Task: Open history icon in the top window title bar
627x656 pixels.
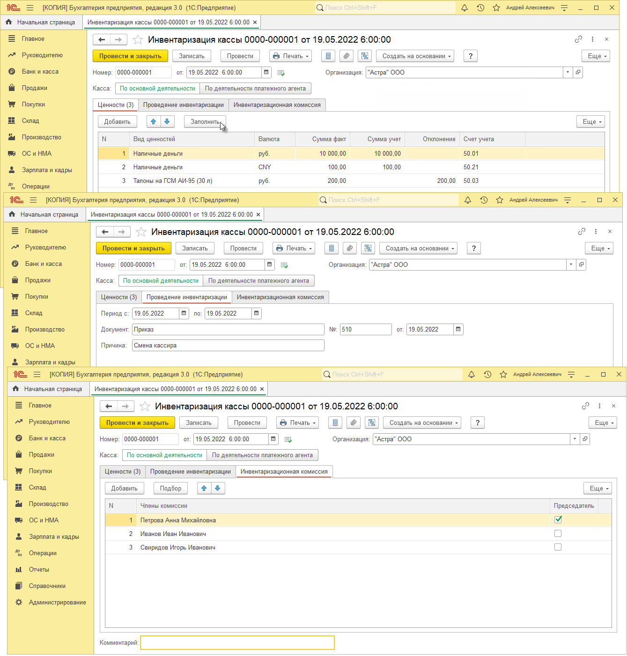Action: point(480,8)
